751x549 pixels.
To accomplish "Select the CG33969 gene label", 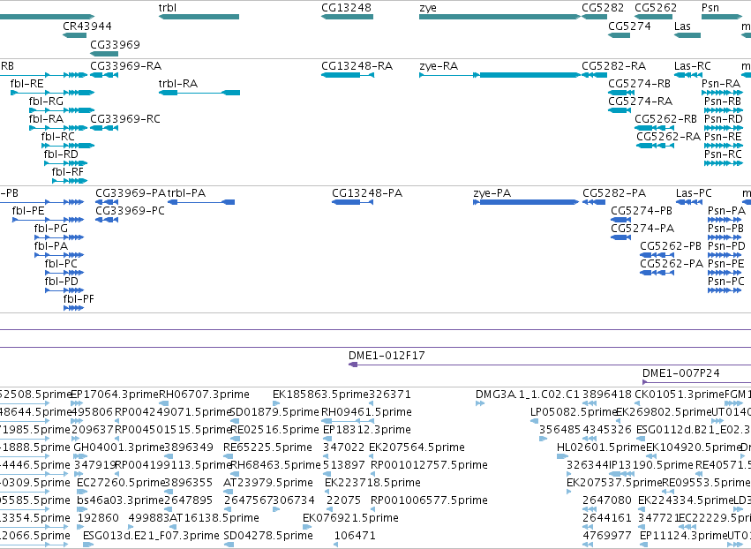I will (115, 44).
